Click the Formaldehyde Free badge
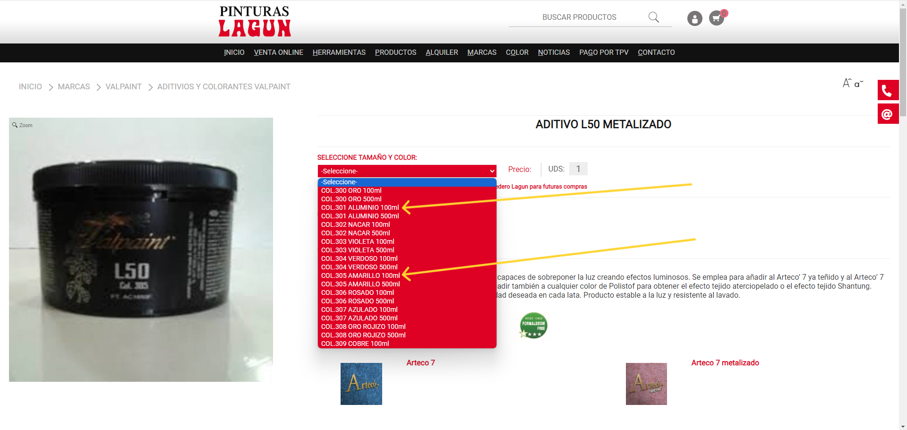This screenshot has height=430, width=907. pos(533,326)
